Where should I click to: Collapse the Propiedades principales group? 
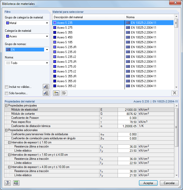6,106
